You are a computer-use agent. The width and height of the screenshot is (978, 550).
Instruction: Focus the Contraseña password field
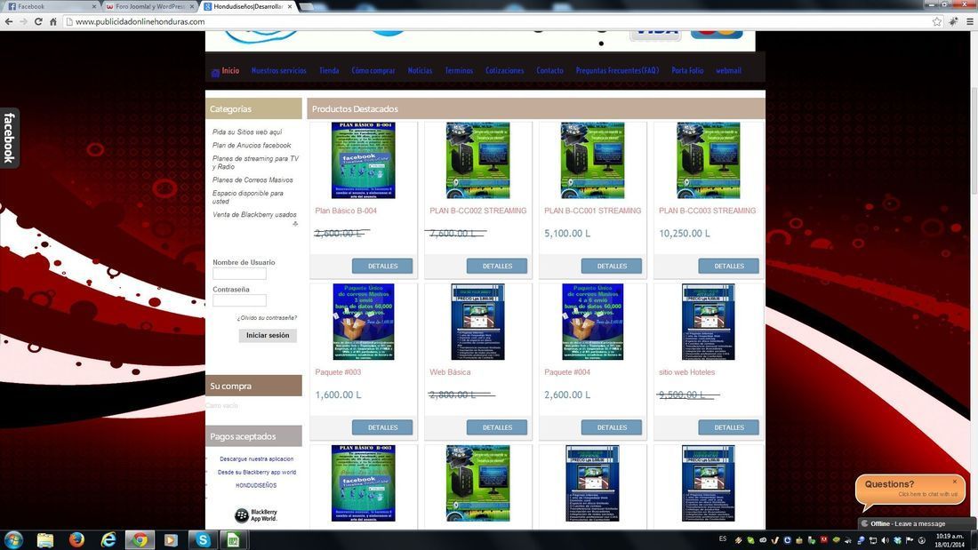click(239, 300)
